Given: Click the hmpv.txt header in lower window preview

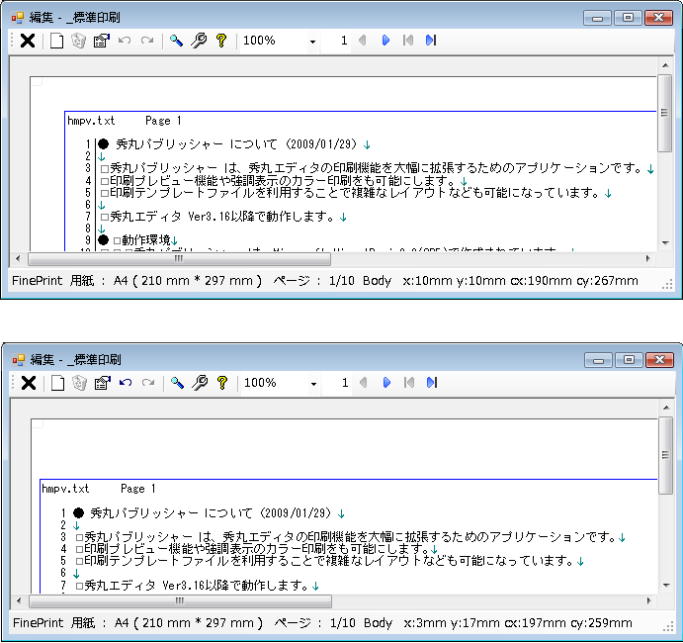Looking at the screenshot, I should point(65,489).
